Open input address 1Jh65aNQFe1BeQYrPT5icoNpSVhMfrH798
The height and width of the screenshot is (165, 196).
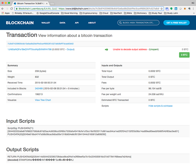pyautogui.click(x=29, y=49)
